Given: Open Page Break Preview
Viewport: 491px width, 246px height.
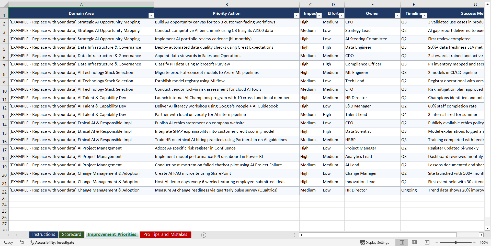Looking at the screenshot, I should pyautogui.click(x=427, y=242).
